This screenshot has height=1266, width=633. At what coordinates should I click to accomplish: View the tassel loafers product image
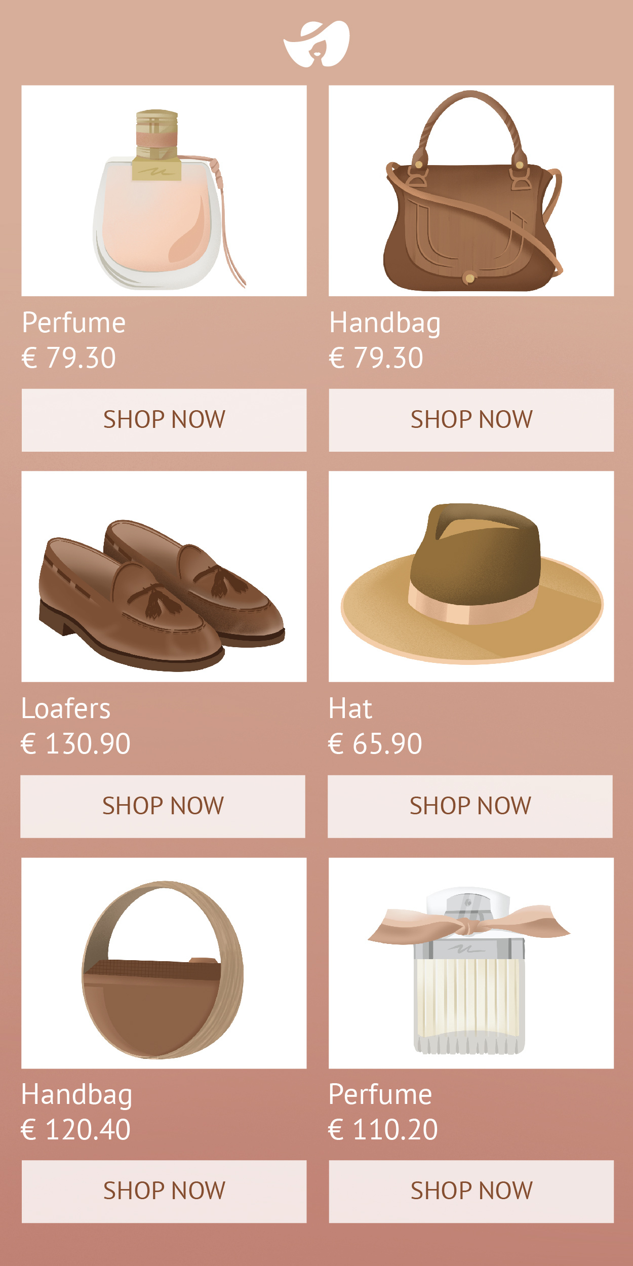pyautogui.click(x=164, y=576)
